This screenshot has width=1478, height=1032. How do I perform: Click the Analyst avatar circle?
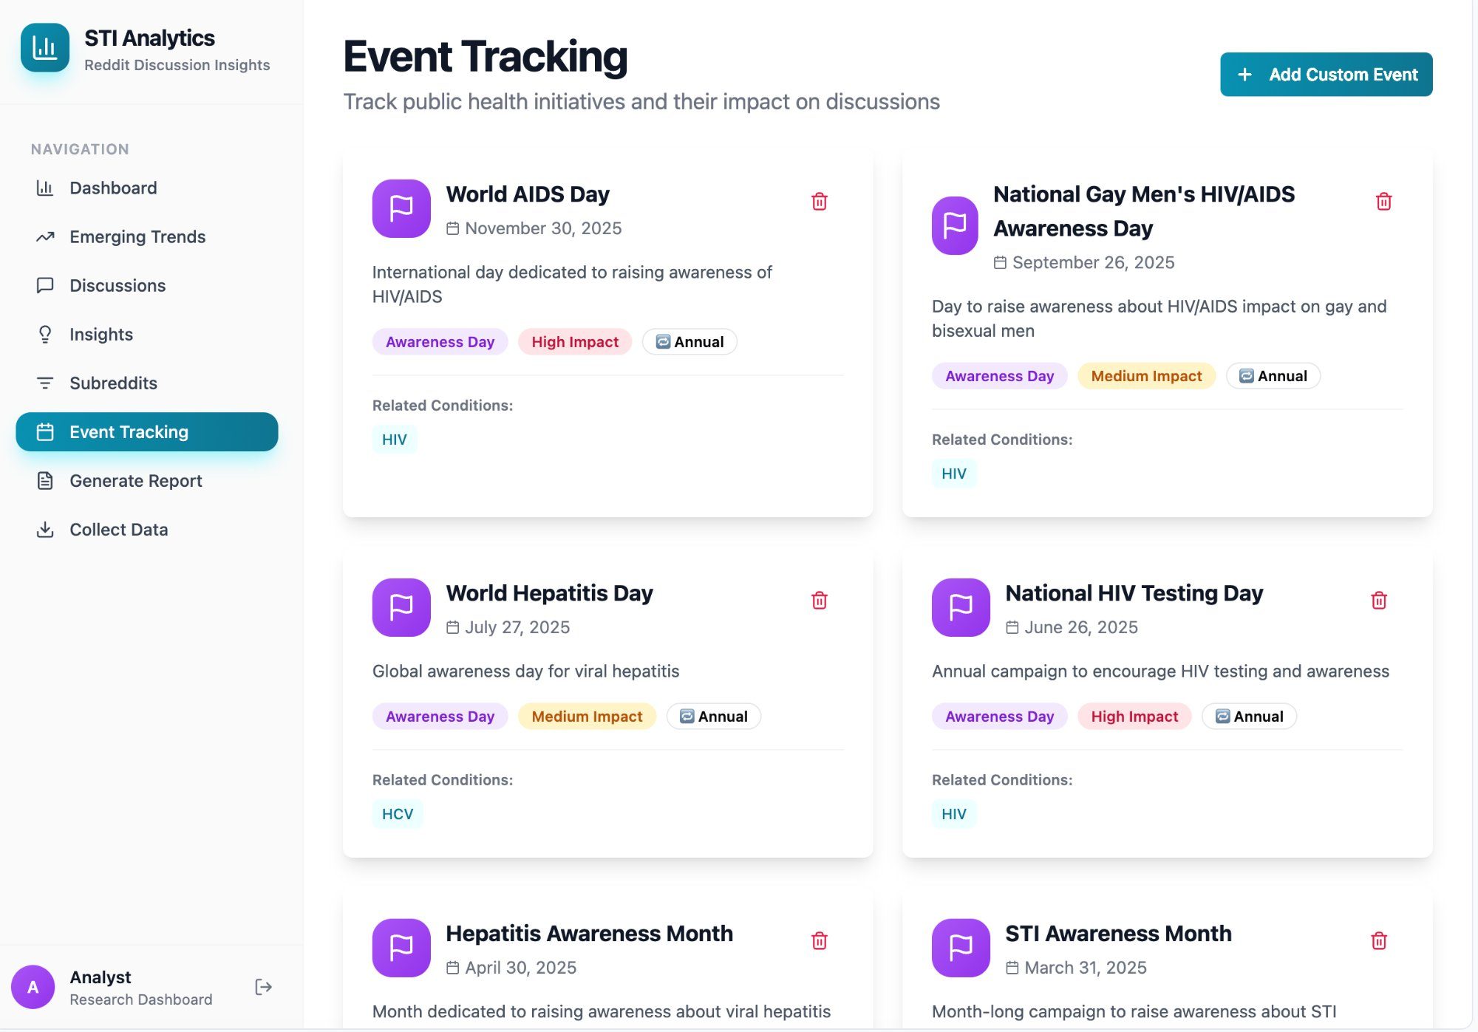[x=33, y=987]
